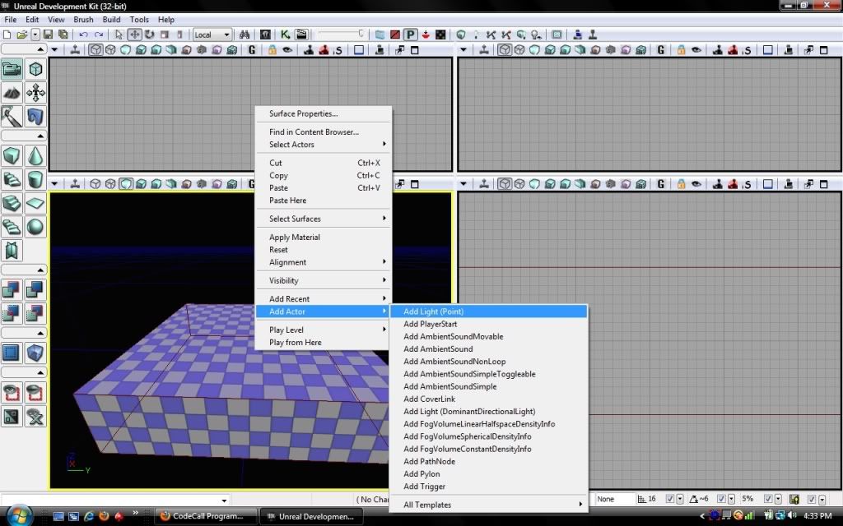Click the None field in status bar
The image size is (843, 526).
tap(614, 499)
